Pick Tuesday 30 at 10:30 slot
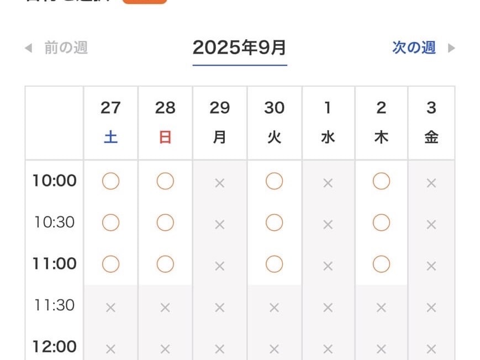The height and width of the screenshot is (360, 480). pyautogui.click(x=274, y=223)
